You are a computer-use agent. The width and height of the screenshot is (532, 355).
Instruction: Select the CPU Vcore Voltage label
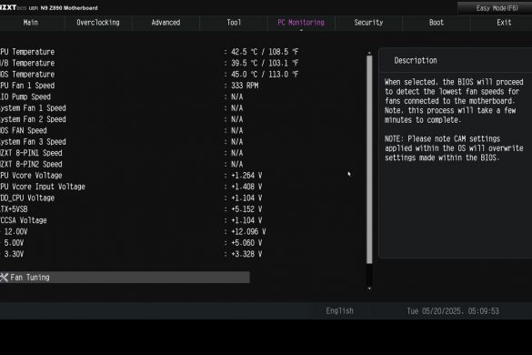tap(31, 176)
